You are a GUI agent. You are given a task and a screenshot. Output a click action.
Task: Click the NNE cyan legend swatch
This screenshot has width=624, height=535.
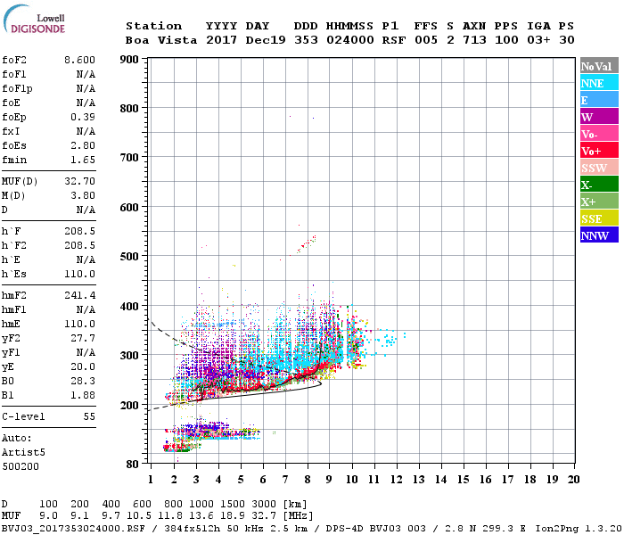pos(599,83)
